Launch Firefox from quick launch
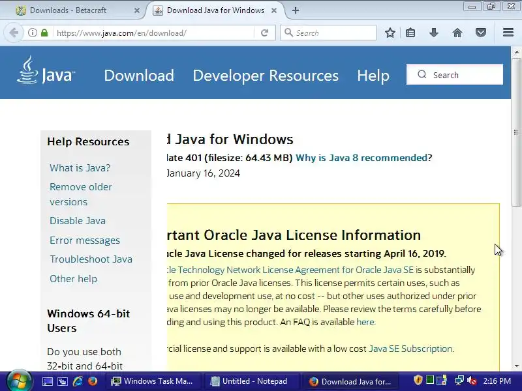This screenshot has width=522, height=391. point(93,381)
